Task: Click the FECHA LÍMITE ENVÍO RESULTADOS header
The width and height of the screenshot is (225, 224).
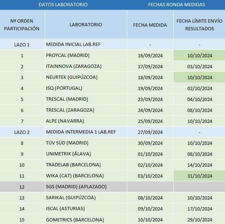Action: coord(199,24)
